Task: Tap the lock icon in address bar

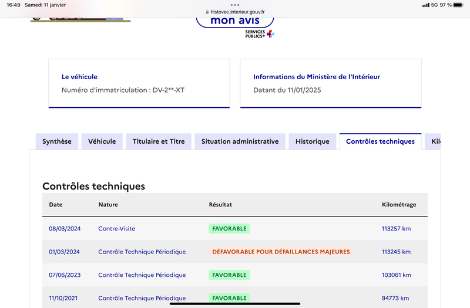Action: [207, 12]
